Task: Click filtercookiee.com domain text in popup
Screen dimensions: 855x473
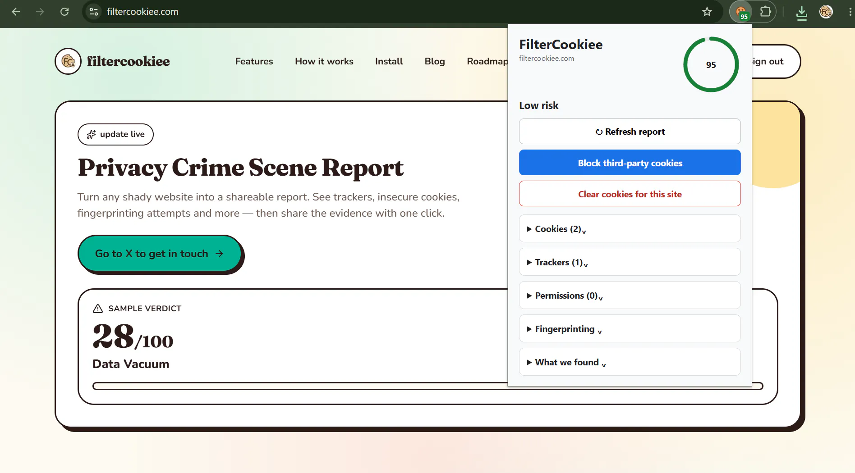Action: pyautogui.click(x=547, y=59)
